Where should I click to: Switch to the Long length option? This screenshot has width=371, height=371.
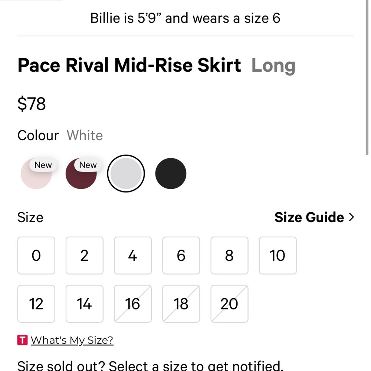273,65
